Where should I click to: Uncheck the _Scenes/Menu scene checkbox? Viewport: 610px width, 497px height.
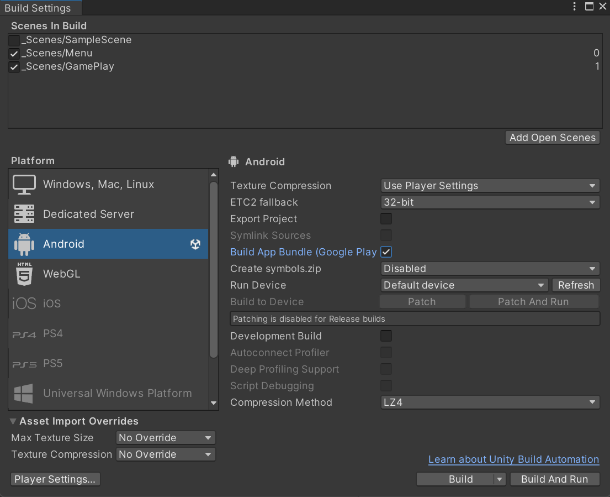(x=14, y=54)
